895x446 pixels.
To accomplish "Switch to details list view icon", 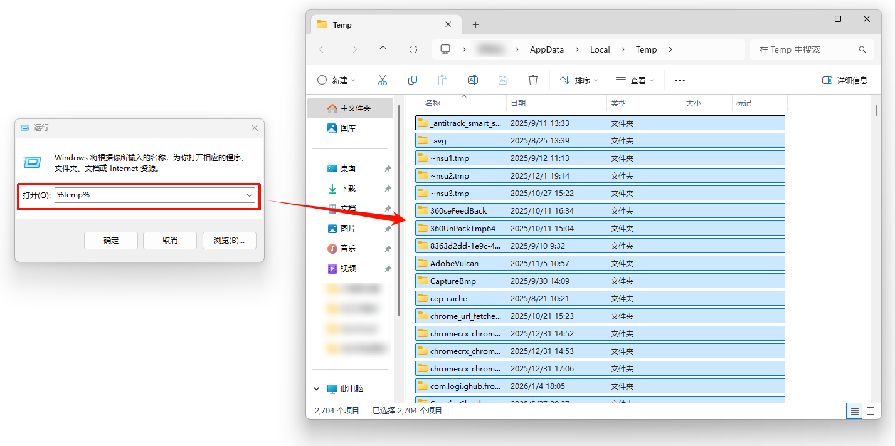I will (854, 411).
